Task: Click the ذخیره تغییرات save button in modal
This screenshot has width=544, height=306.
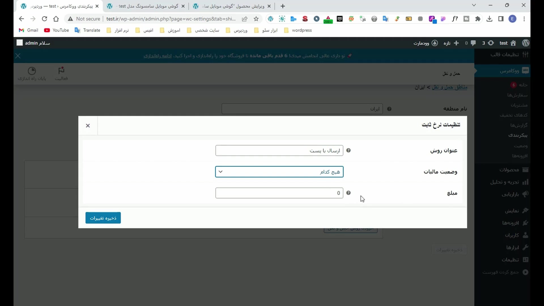Action: click(103, 218)
